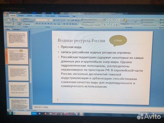
Task: Click the Copy icon in clipboard group
Action: click(x=13, y=21)
